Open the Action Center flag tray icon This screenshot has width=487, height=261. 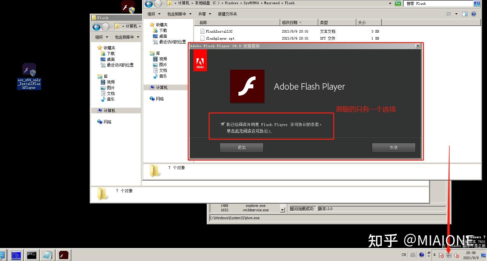[x=441, y=255]
